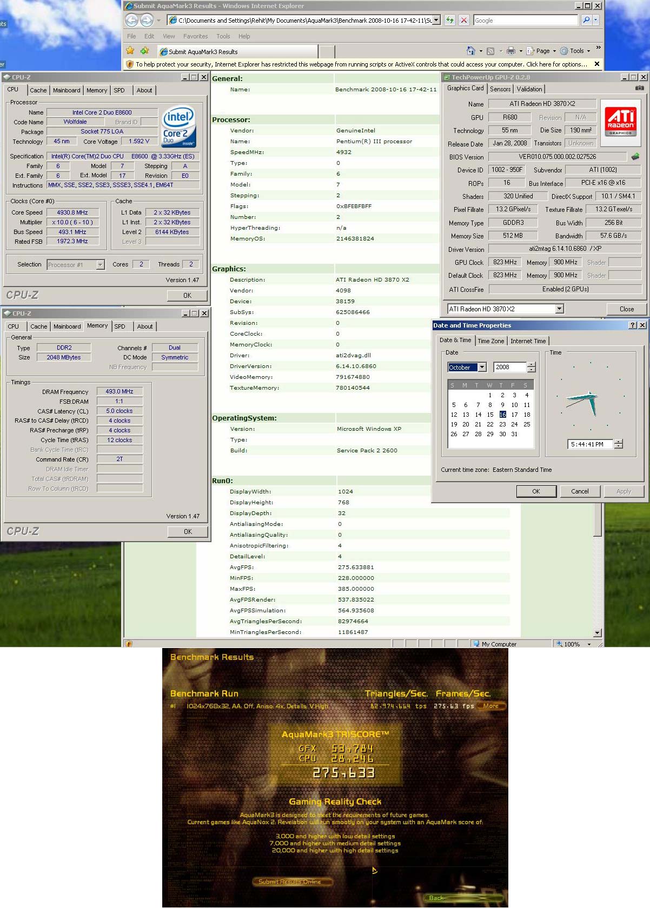Open the About tab in lower CPU-Z window

pos(144,326)
